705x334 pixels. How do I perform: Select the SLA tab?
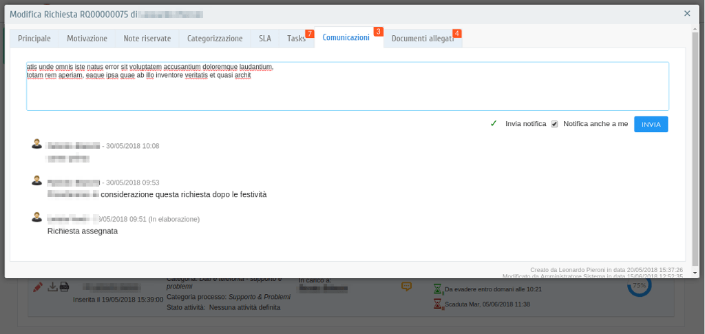tap(265, 39)
